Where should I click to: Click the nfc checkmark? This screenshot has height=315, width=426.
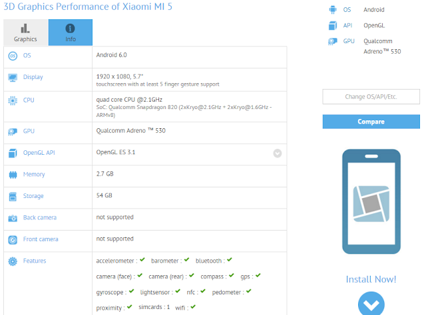[x=203, y=291]
